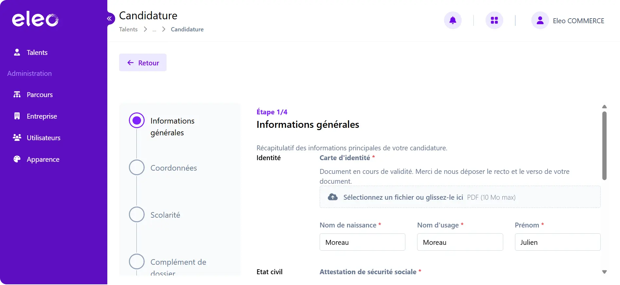620x285 pixels.
Task: Open the Eleo COMMERCE account menu
Action: 578,21
